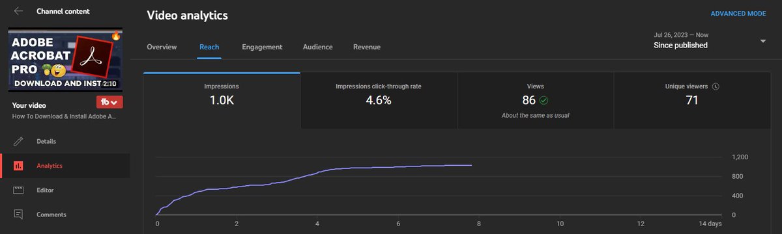The height and width of the screenshot is (234, 782).
Task: Open the Editor film strip icon
Action: pos(18,190)
